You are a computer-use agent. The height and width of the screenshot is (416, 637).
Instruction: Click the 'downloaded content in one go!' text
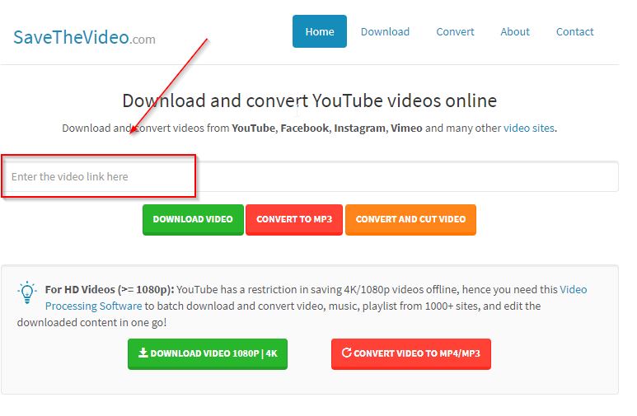click(x=91, y=323)
